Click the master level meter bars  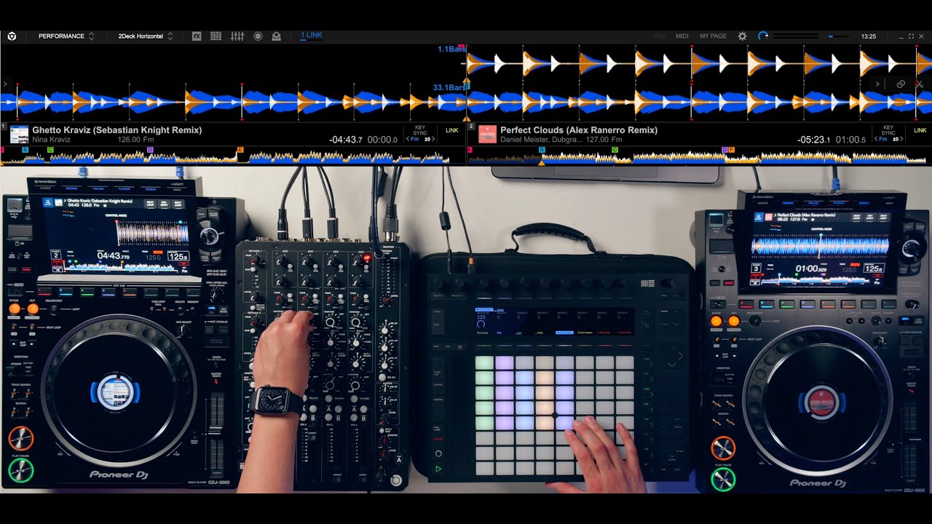point(795,36)
